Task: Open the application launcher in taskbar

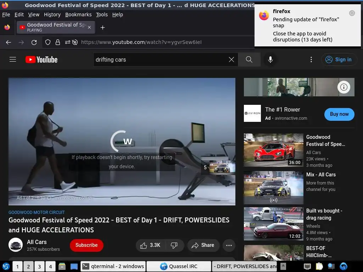Action: tap(6, 266)
